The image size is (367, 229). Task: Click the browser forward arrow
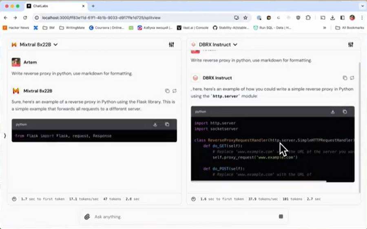15,18
